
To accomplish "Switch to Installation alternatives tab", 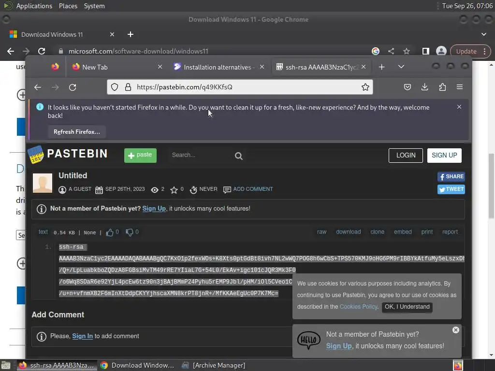I will coord(218,67).
